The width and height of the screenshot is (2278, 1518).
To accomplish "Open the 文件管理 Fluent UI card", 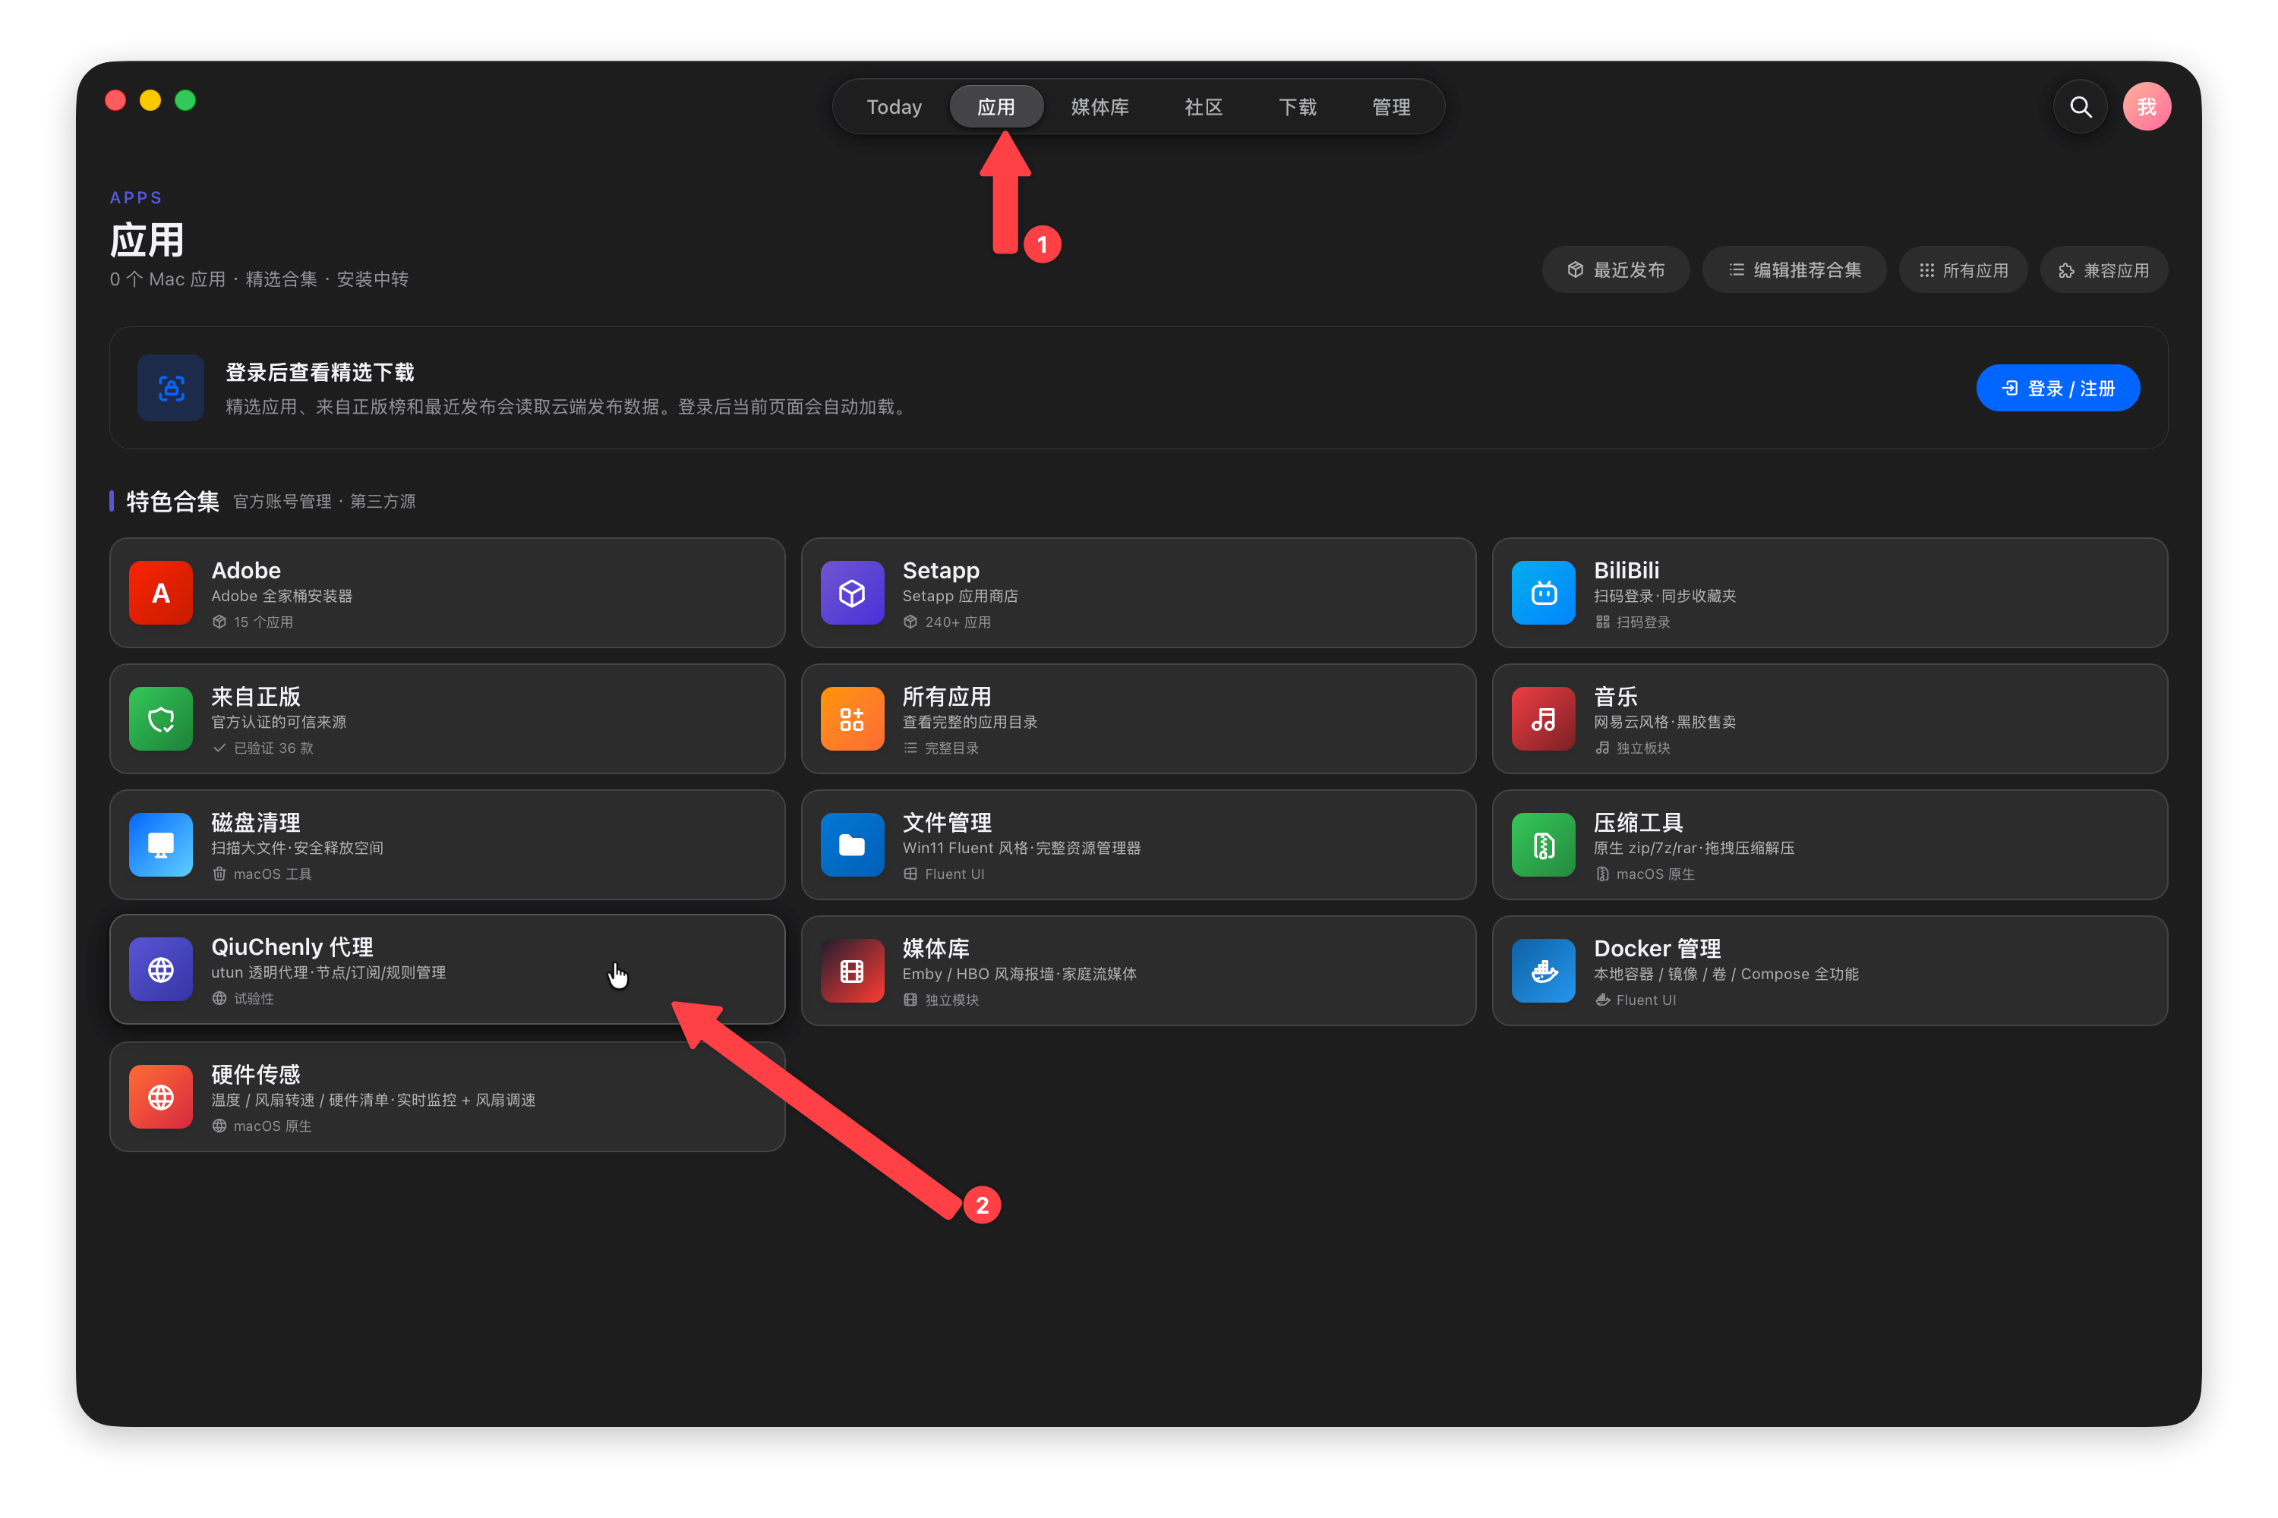I will (x=1138, y=844).
